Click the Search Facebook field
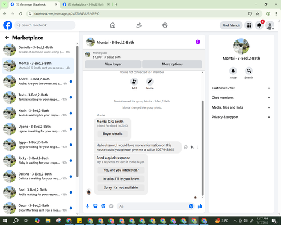The image size is (281, 225). click(45, 25)
